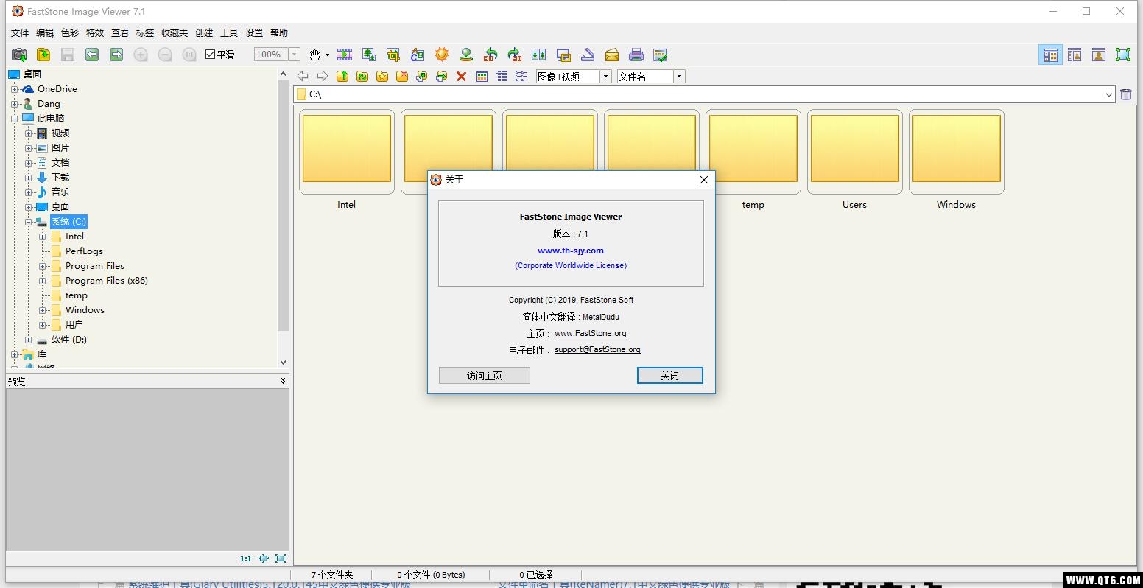This screenshot has height=588, width=1143.
Task: Open the 帮助 menu
Action: 279,32
